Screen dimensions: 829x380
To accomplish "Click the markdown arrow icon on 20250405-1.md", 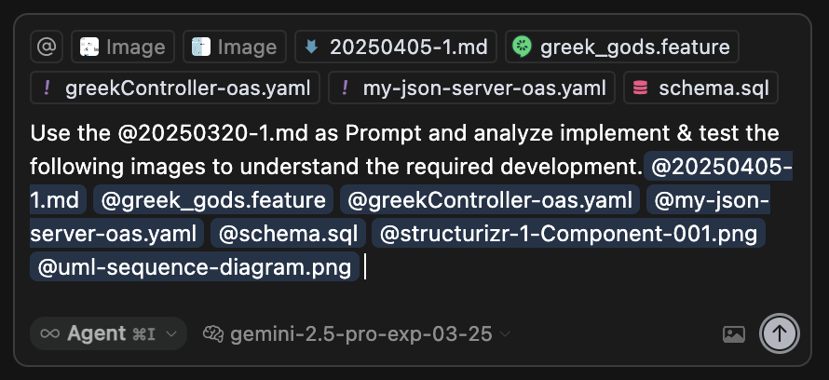I will click(312, 47).
